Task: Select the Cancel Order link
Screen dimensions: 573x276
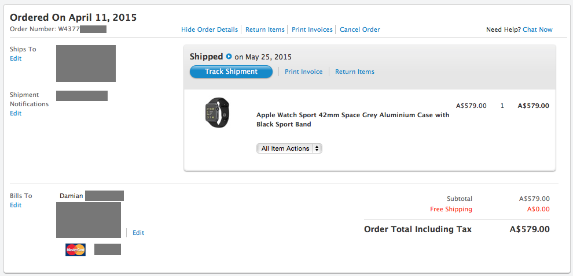Action: pos(360,29)
